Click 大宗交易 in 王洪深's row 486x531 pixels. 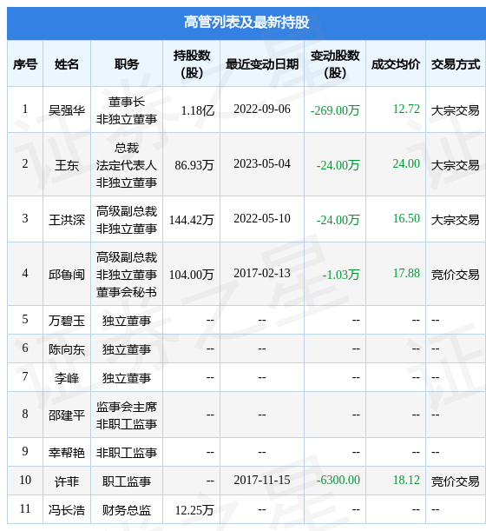pos(456,220)
